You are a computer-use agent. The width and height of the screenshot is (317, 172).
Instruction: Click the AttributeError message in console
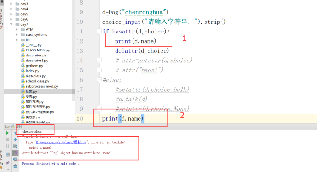point(67,153)
